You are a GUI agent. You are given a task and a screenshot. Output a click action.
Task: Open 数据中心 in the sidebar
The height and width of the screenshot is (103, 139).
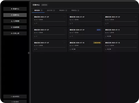[15, 9]
